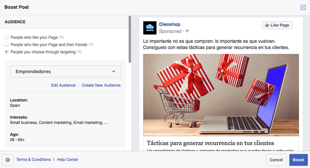Click Edit Audience link
310x168 pixels.
click(63, 85)
